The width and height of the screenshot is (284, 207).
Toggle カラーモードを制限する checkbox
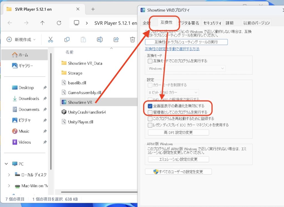click(x=150, y=85)
